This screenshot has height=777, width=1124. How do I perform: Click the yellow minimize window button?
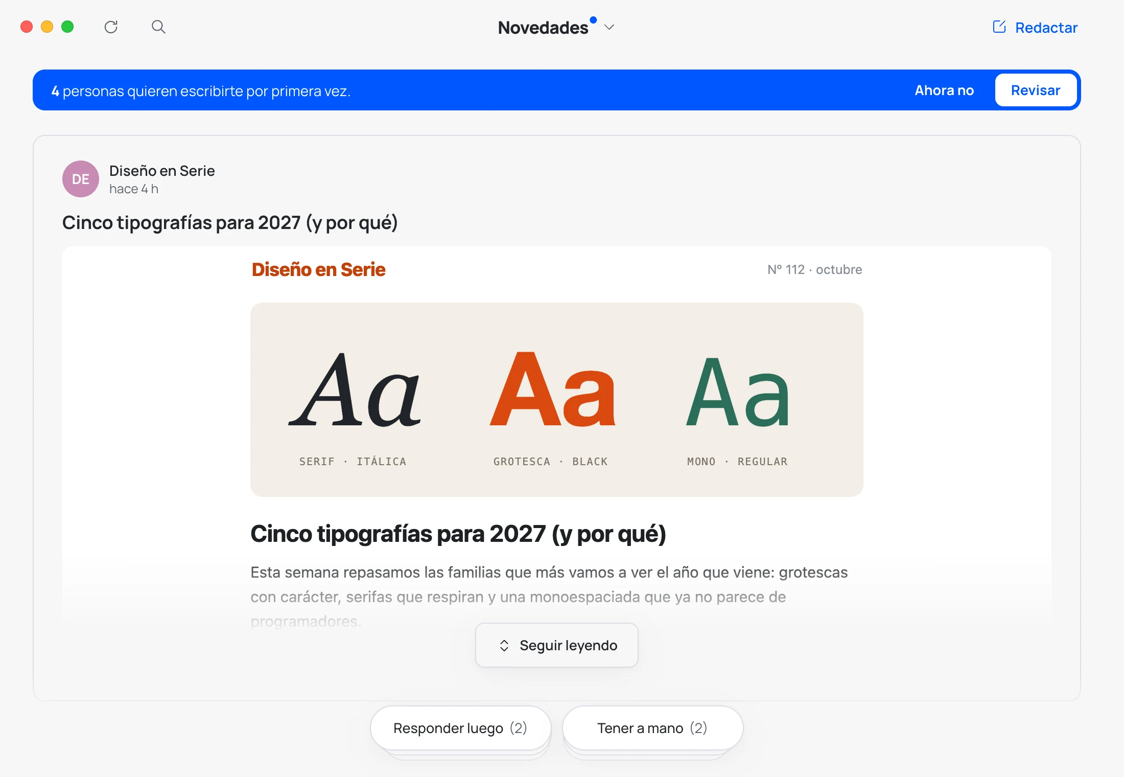point(47,27)
